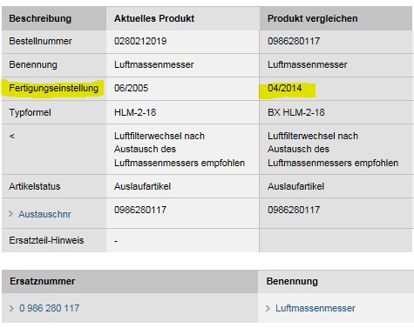Select the Produkt vergleichen column header

click(313, 18)
